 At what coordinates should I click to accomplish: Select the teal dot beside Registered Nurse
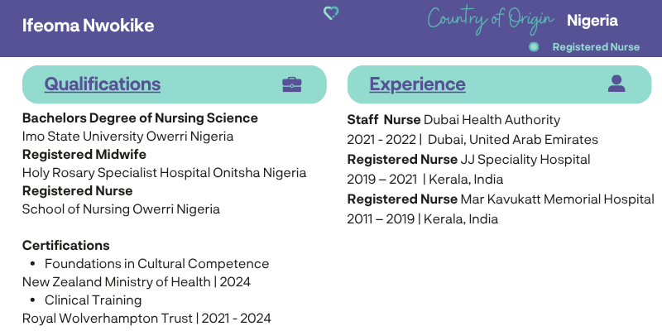[534, 47]
